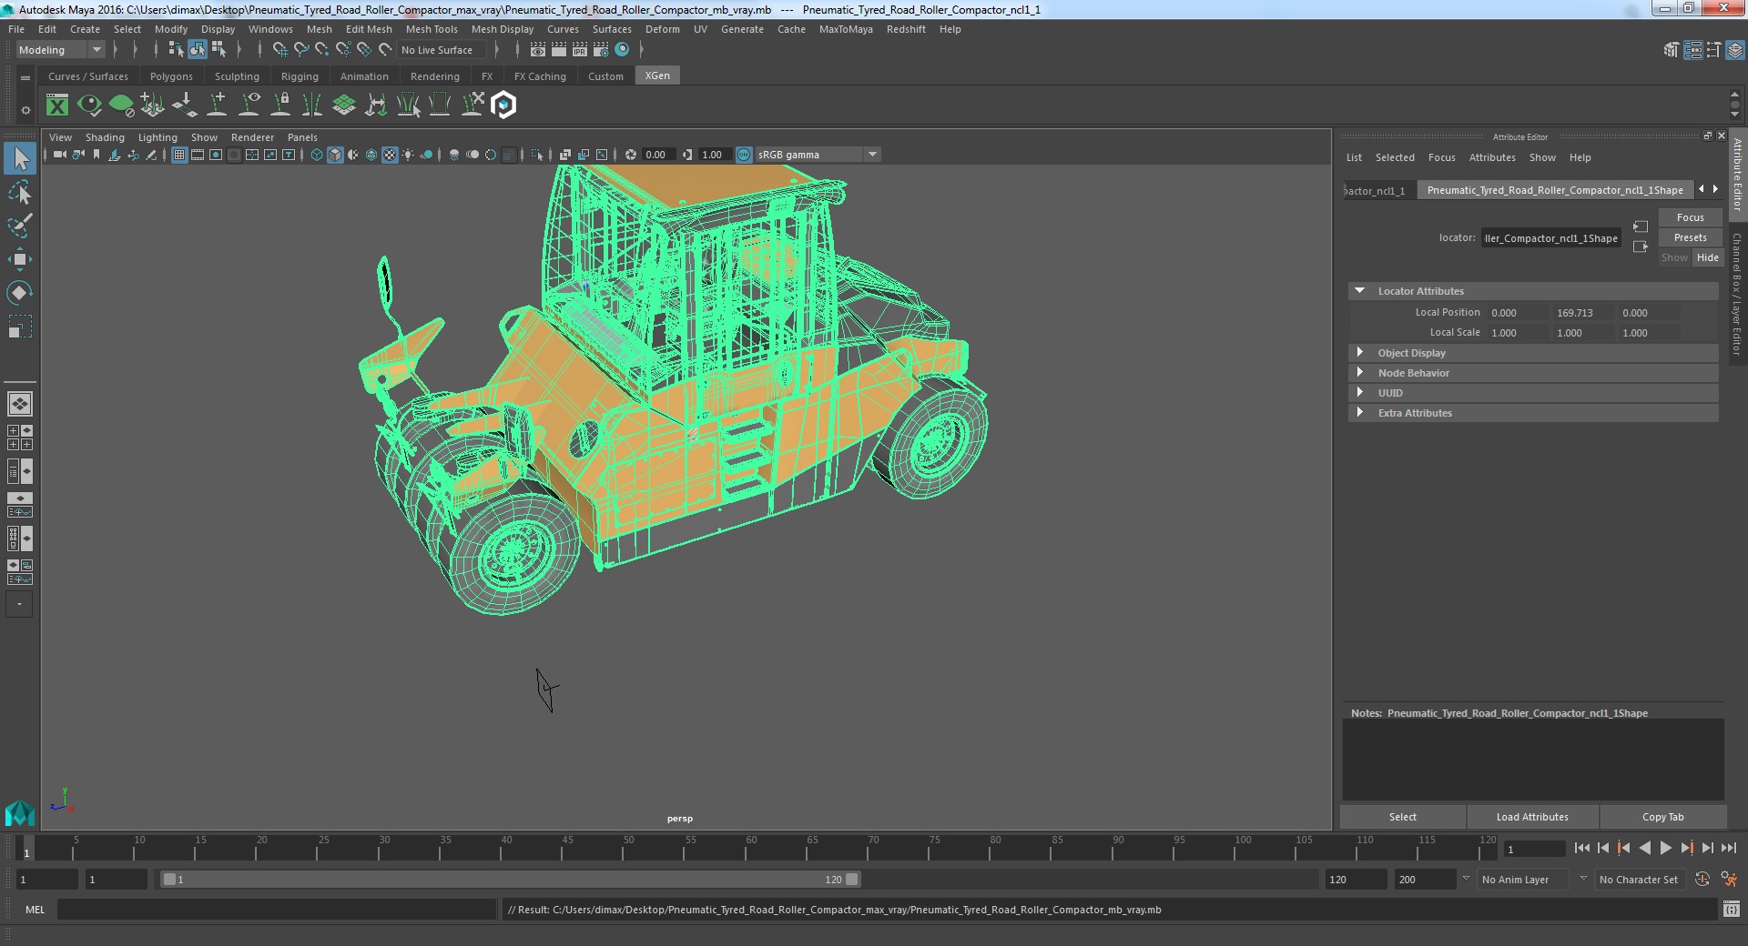Click XGen clear preview leaf icon
Viewport: 1748px width, 946px height.
point(121,106)
